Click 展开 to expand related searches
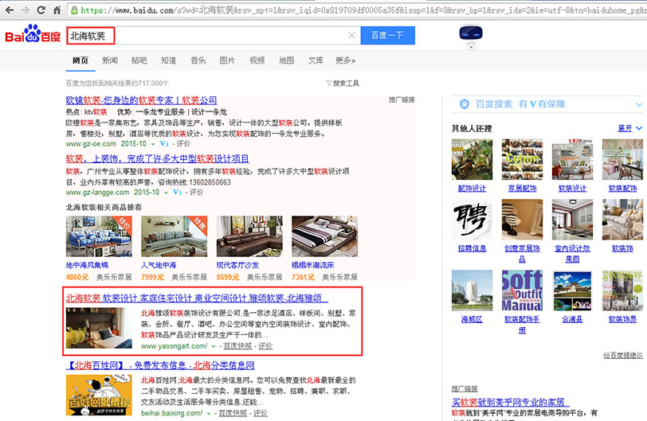This screenshot has width=647, height=421. coord(629,128)
